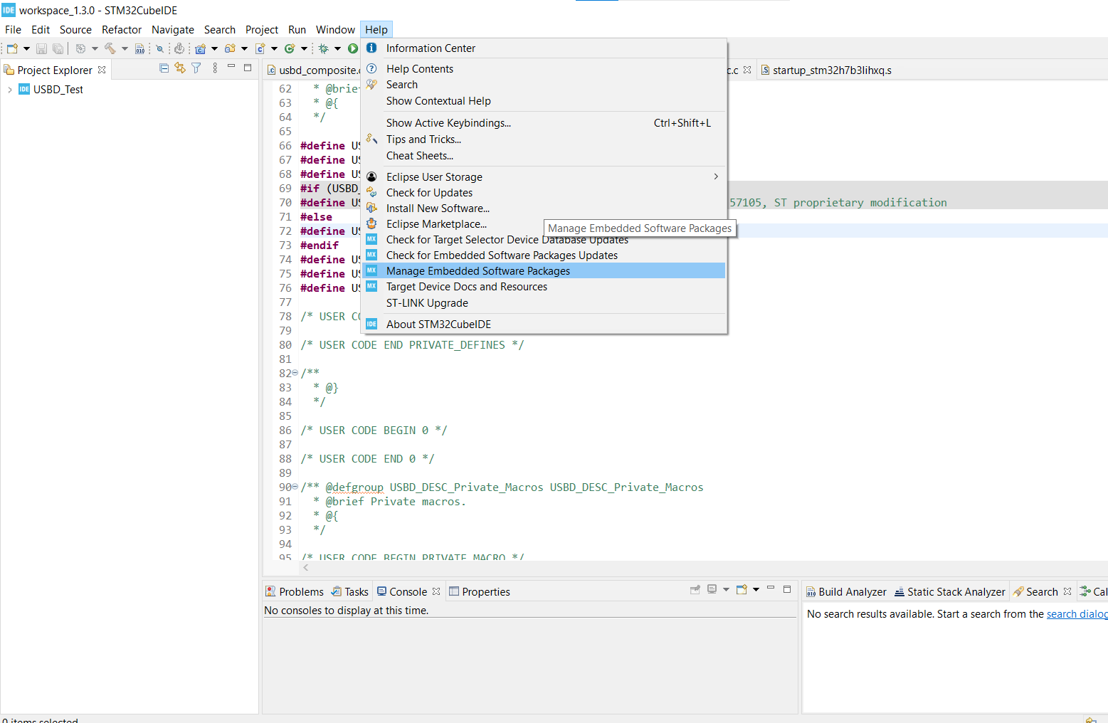Open the Window menu
Image resolution: width=1108 pixels, height=723 pixels.
coord(335,30)
